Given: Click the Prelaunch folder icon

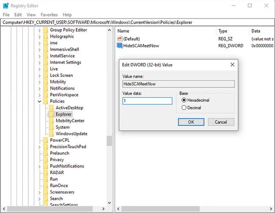Looking at the screenshot, I should click(x=46, y=153).
